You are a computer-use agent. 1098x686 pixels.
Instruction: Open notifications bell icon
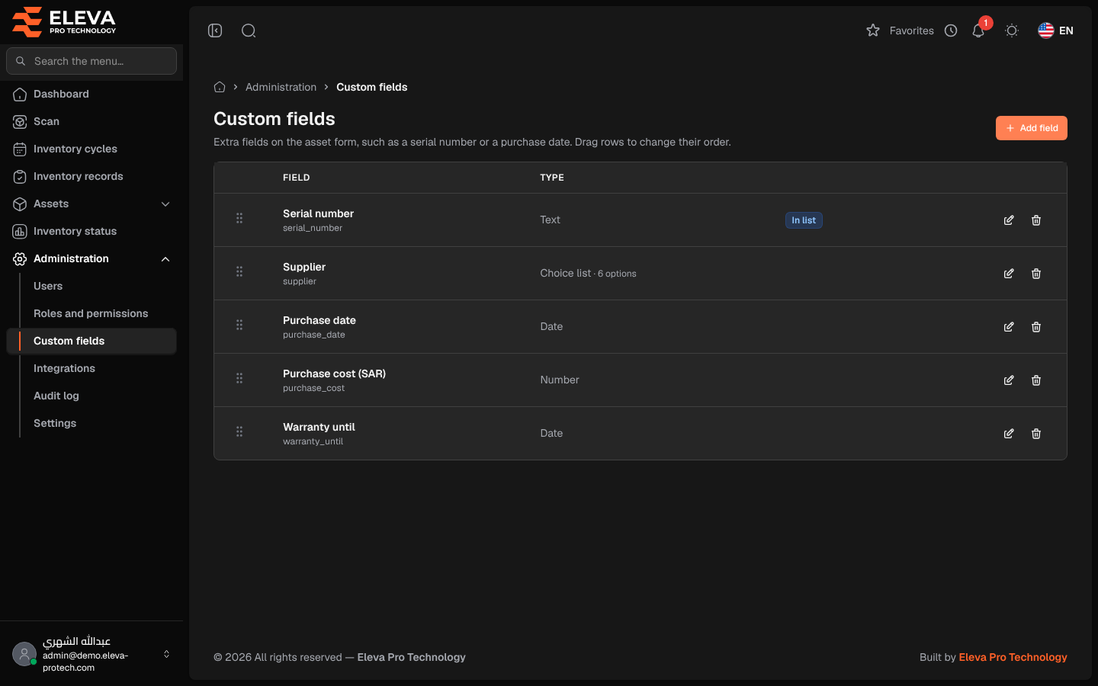pos(978,30)
